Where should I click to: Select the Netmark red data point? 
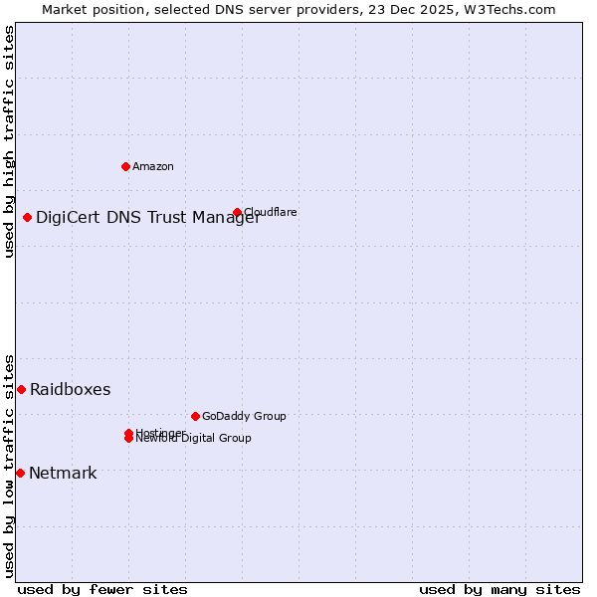click(x=20, y=473)
